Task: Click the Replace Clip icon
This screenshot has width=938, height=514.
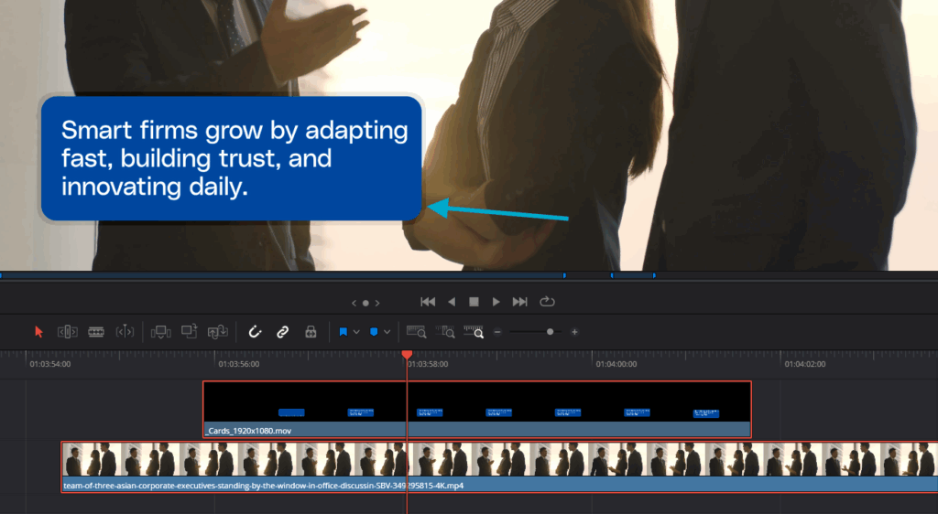Action: point(218,332)
